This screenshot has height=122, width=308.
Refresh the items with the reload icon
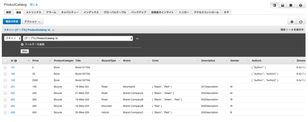point(301,22)
